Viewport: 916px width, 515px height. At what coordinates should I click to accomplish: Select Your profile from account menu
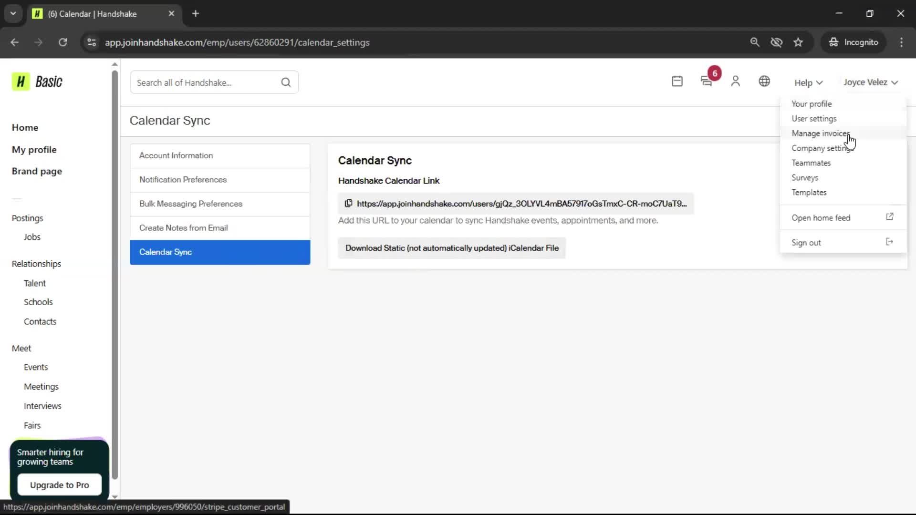coord(812,104)
